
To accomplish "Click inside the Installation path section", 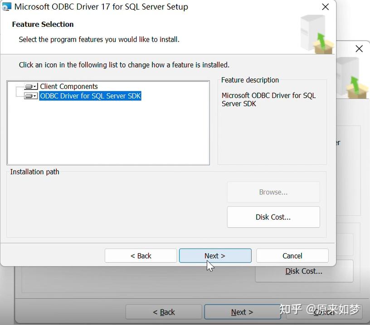I will tap(113, 204).
